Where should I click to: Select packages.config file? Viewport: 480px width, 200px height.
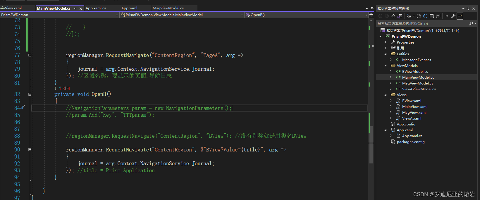411,142
